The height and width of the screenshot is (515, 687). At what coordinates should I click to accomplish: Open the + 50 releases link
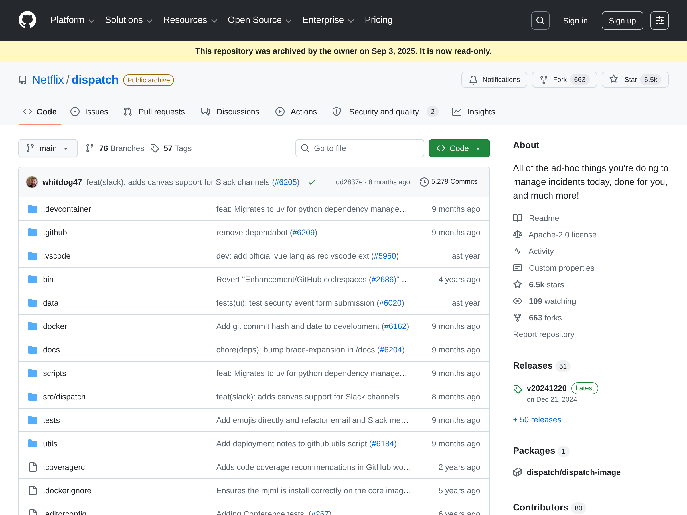pyautogui.click(x=537, y=420)
